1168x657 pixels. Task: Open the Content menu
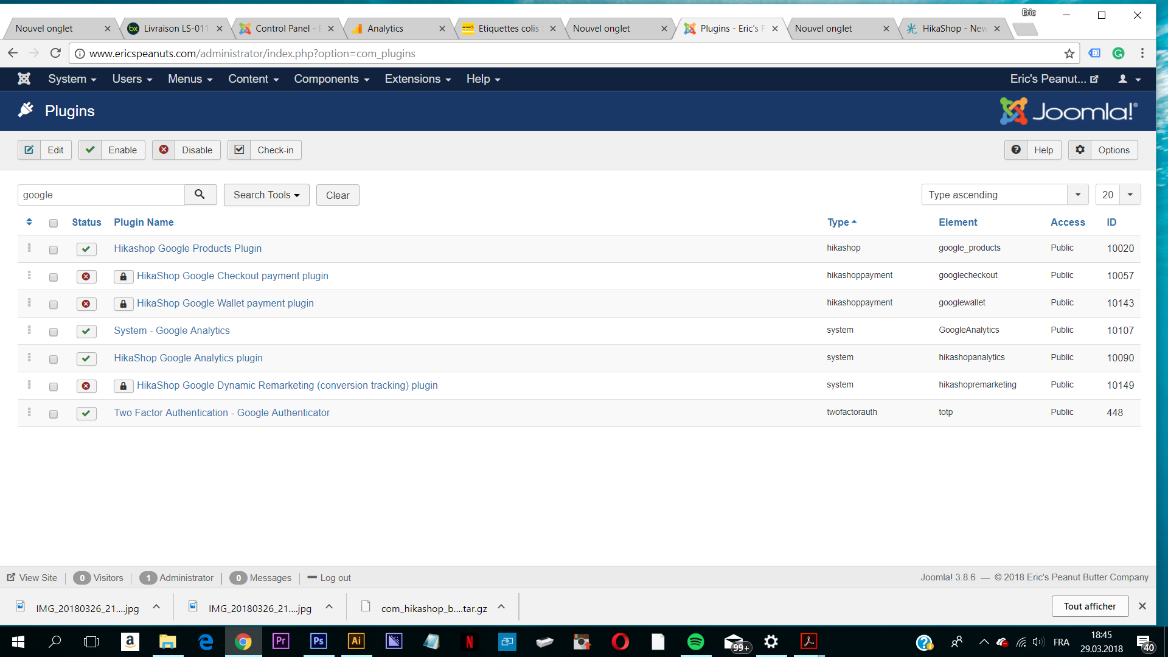253,79
